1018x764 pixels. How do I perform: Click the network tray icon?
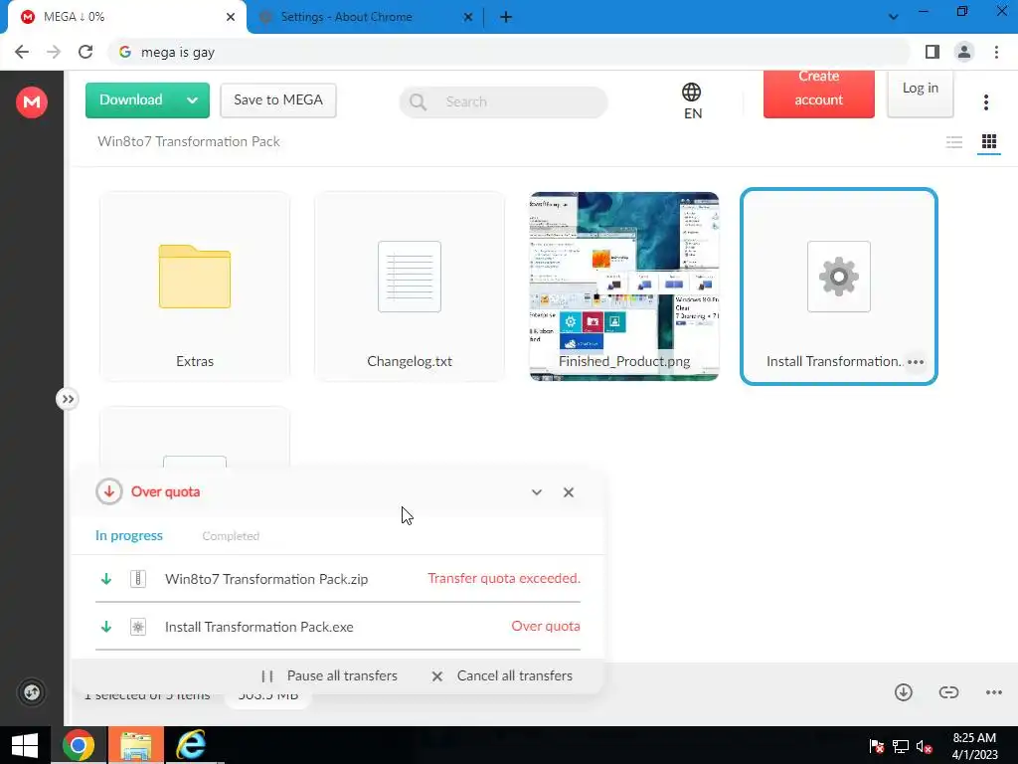[901, 747]
